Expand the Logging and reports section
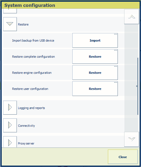 [x=10, y=108]
